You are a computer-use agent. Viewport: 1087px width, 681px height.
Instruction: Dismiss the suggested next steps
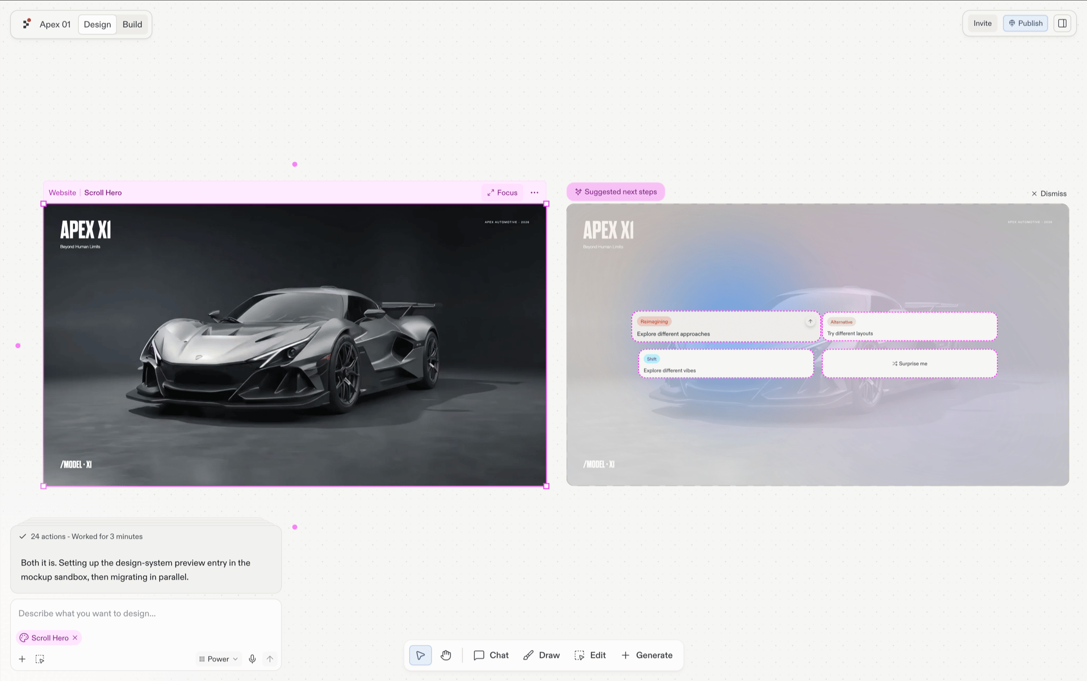[1049, 194]
